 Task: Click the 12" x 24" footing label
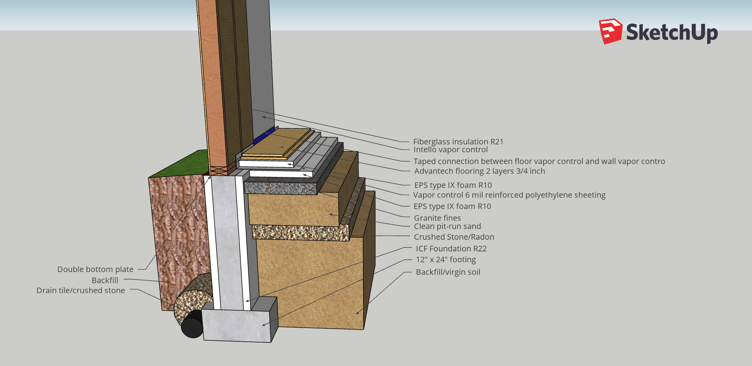[x=446, y=260]
